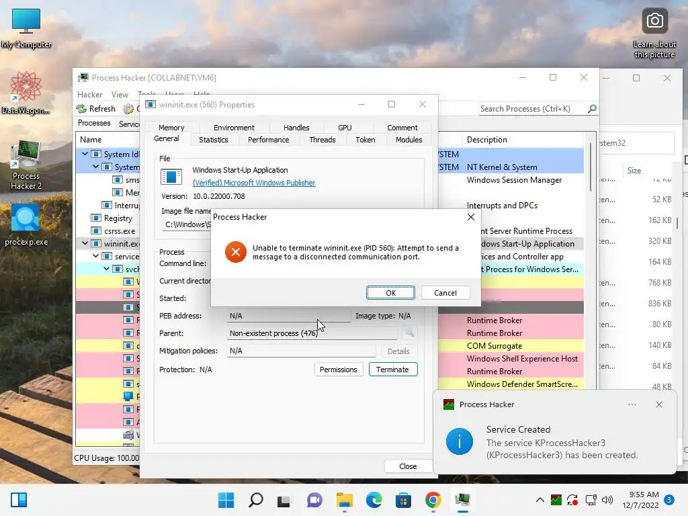The width and height of the screenshot is (688, 516).
Task: Select the COM Surrogate row
Action: (x=511, y=346)
